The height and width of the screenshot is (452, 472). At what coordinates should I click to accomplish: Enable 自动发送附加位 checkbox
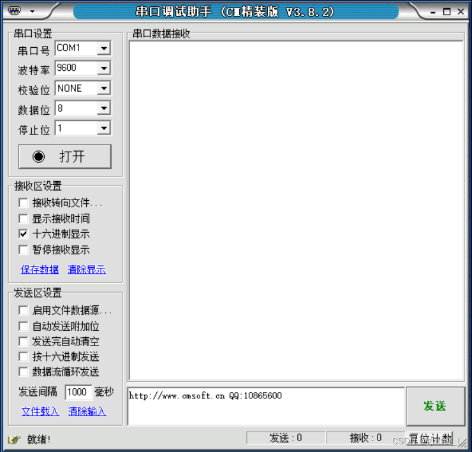23,326
